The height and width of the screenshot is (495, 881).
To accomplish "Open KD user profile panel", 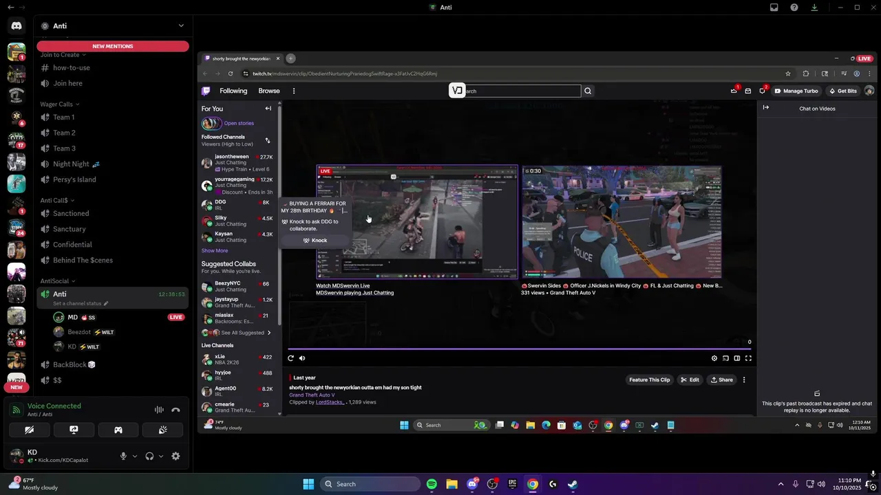I will coord(59,456).
